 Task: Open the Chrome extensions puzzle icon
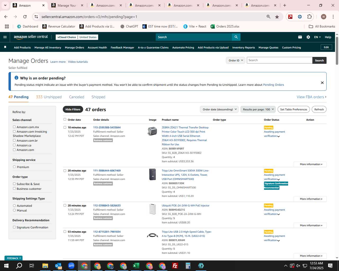[309, 17]
